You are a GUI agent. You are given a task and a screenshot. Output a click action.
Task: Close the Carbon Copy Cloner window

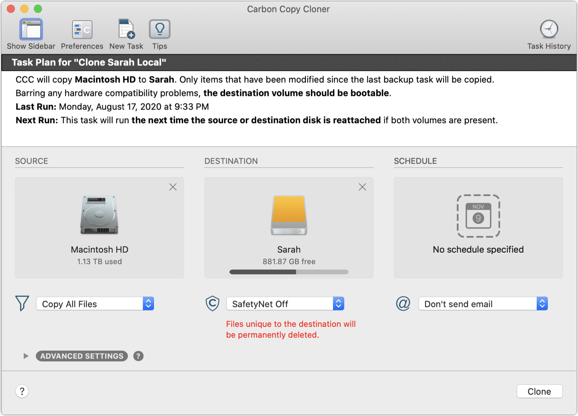tap(11, 9)
